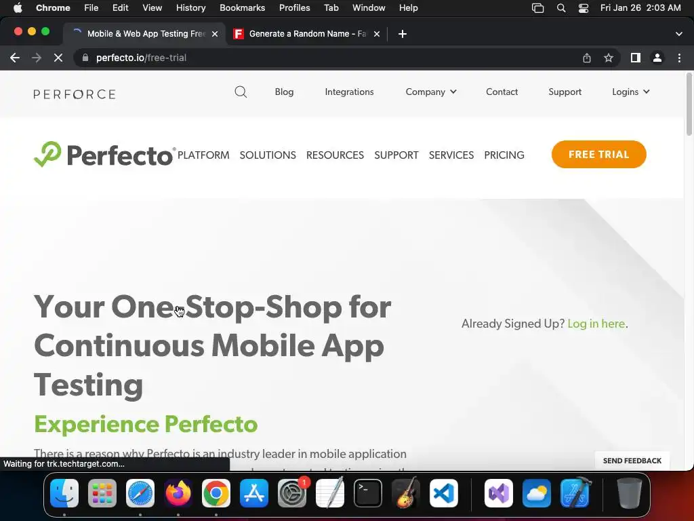Open Visual Studio Code from the dock
Image resolution: width=694 pixels, height=521 pixels.
click(443, 493)
